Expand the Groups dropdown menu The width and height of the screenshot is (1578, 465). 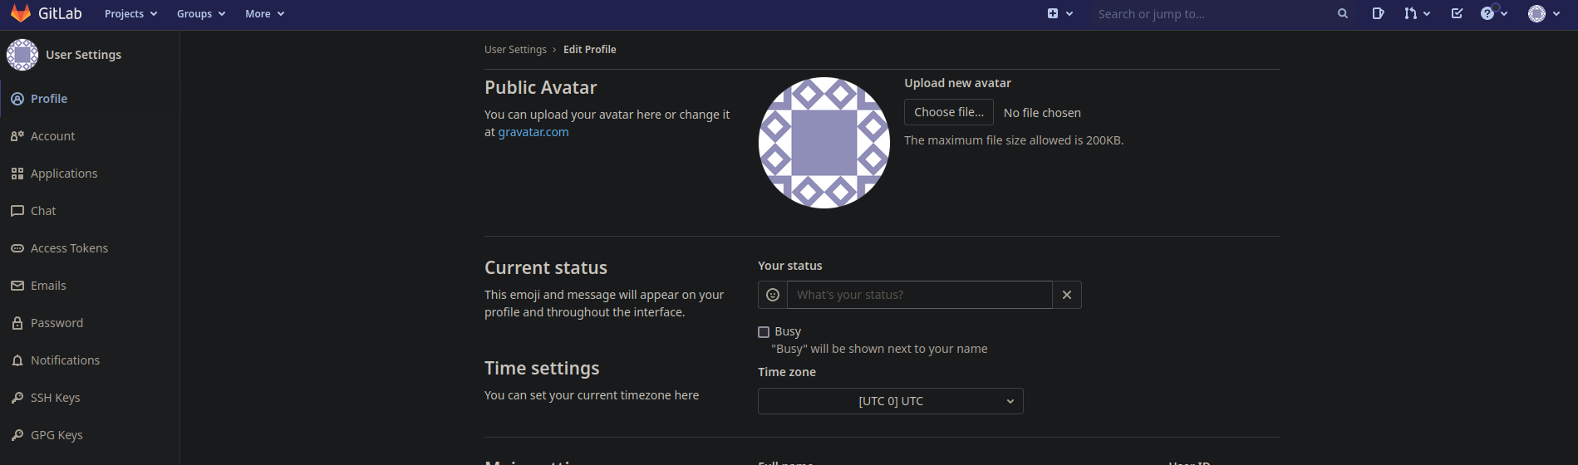pos(200,14)
